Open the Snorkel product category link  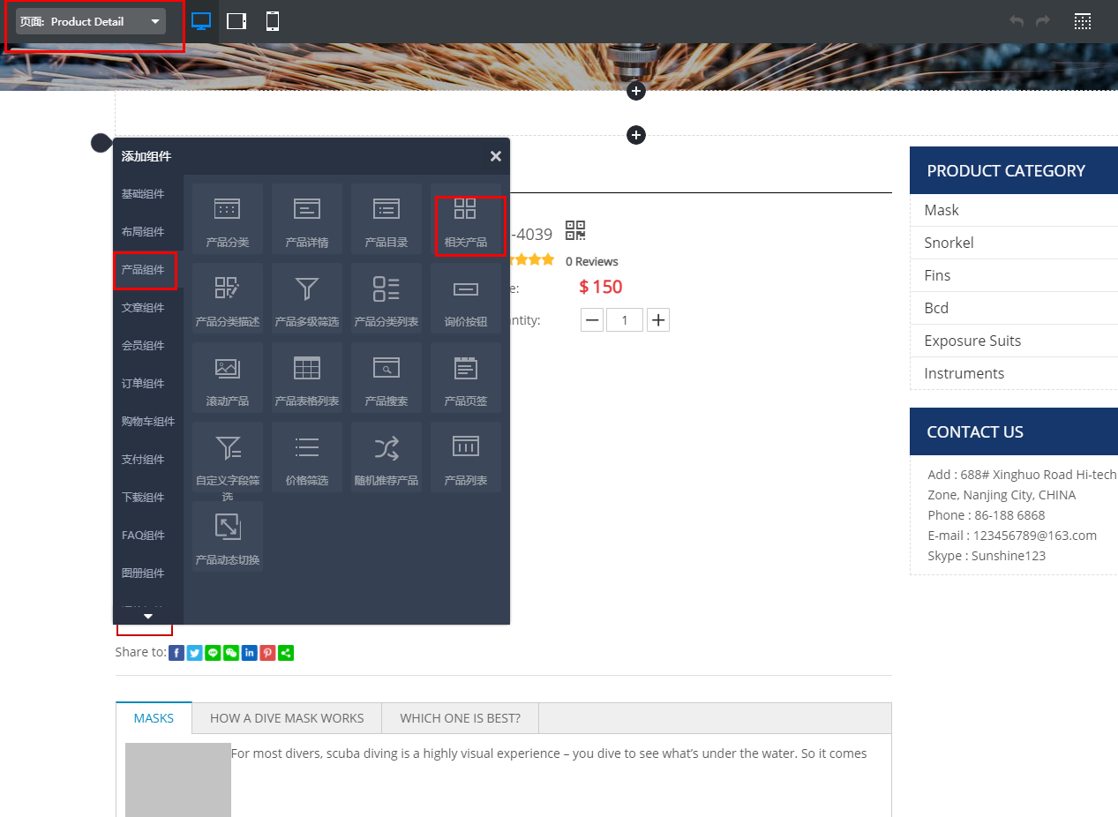949,243
